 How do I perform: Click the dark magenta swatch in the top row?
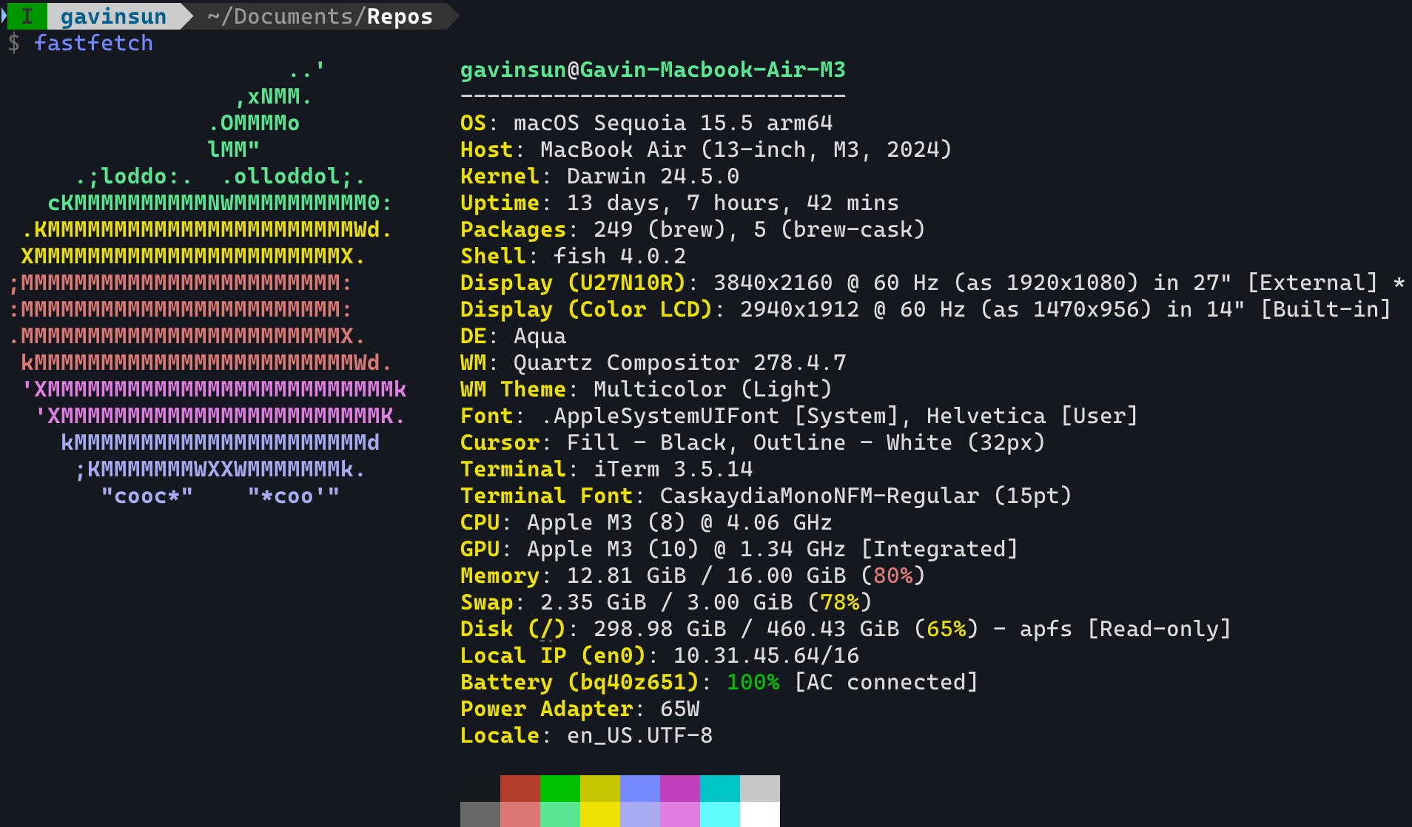[x=680, y=789]
